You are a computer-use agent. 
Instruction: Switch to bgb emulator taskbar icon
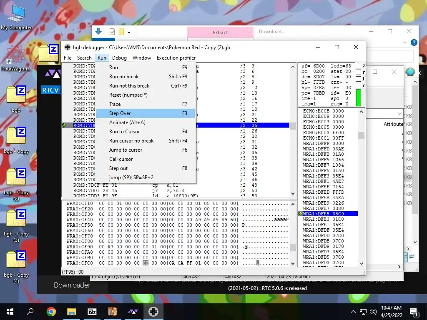(x=153, y=312)
